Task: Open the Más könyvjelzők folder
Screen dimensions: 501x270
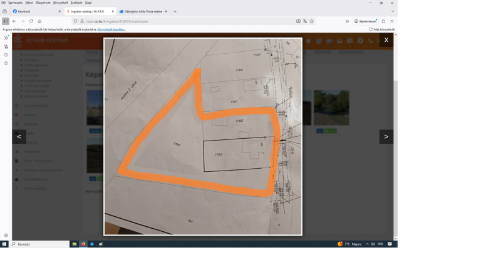Action: pos(382,29)
